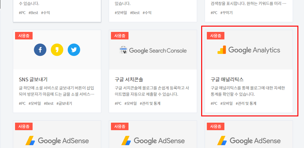This screenshot has height=148, width=304.
Task: Click the Facebook icon in SNS card
Action: [40, 50]
